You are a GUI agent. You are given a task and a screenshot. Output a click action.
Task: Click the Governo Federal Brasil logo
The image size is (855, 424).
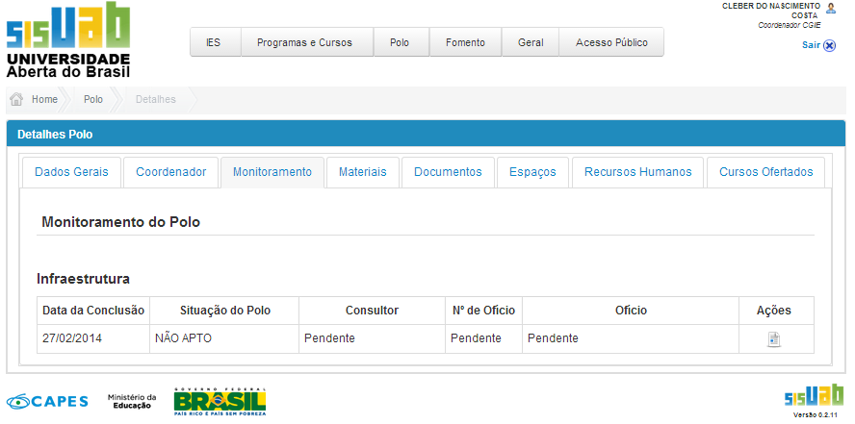click(220, 401)
